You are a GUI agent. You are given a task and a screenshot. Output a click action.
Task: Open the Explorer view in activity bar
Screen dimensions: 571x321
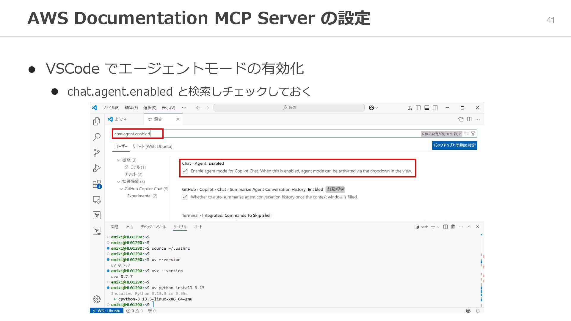click(97, 121)
